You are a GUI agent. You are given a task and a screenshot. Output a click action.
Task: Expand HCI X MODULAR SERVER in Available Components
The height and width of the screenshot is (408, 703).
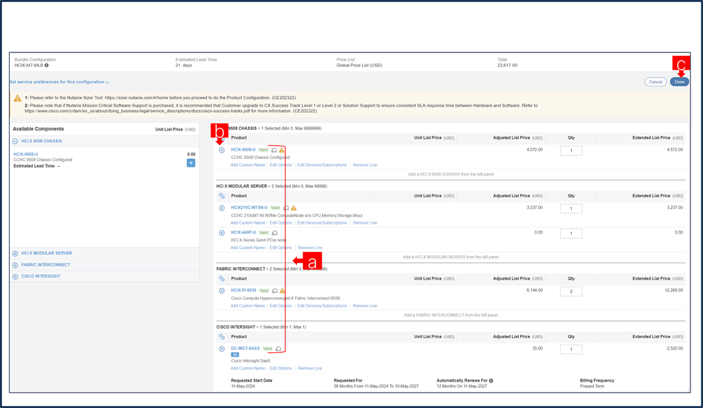[15, 253]
